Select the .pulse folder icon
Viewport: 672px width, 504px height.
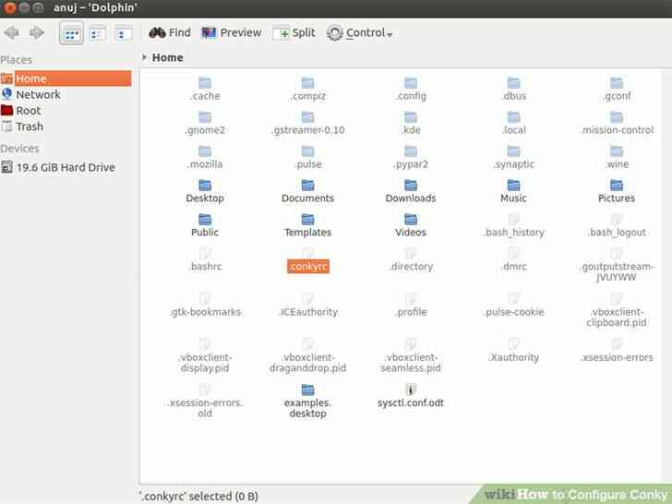tap(307, 151)
